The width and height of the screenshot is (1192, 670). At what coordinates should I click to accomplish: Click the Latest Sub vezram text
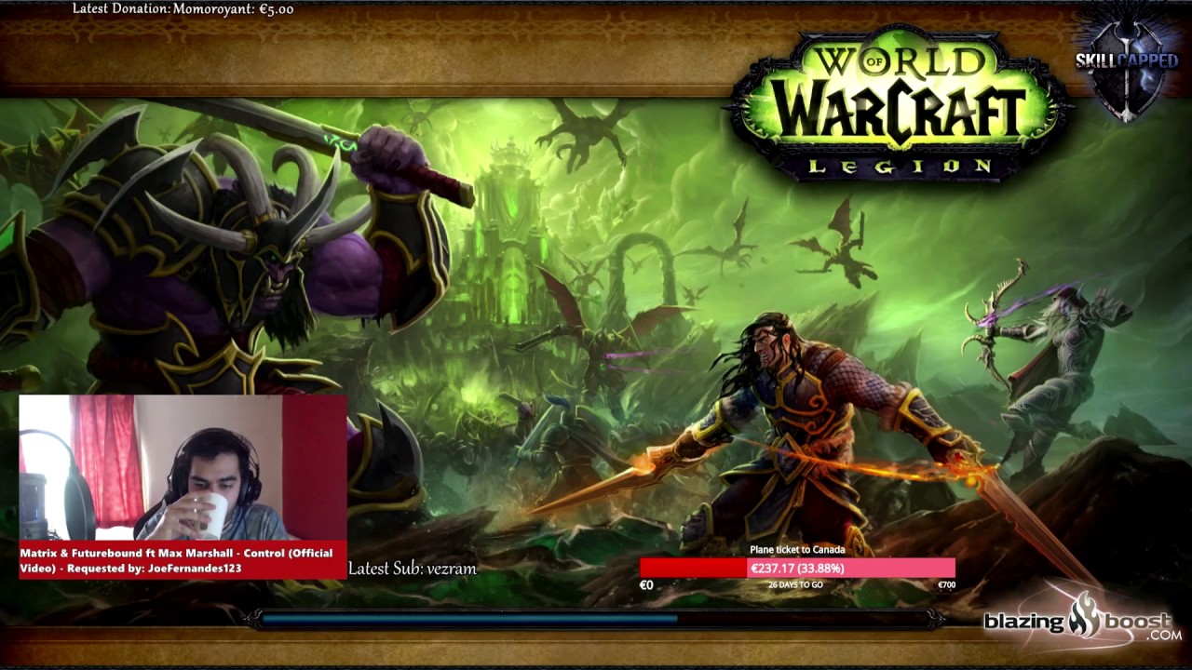click(x=413, y=569)
